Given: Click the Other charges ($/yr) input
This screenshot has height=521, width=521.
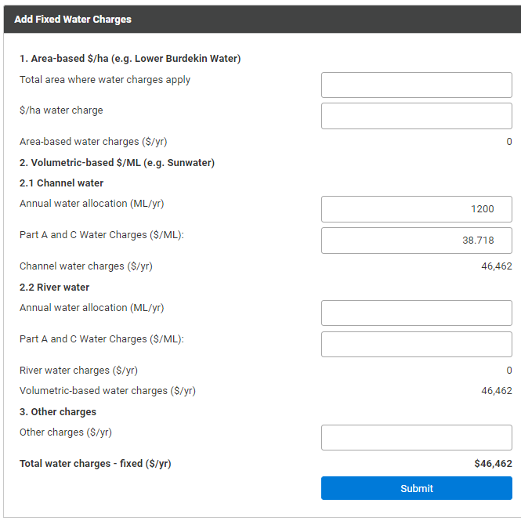Looking at the screenshot, I should coord(416,437).
